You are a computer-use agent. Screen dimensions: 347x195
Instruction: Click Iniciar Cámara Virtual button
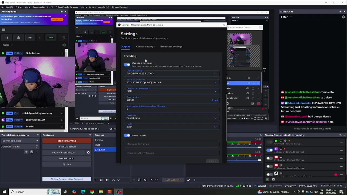[x=64, y=152]
